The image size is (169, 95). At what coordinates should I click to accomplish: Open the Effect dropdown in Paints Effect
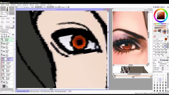pos(14,22)
